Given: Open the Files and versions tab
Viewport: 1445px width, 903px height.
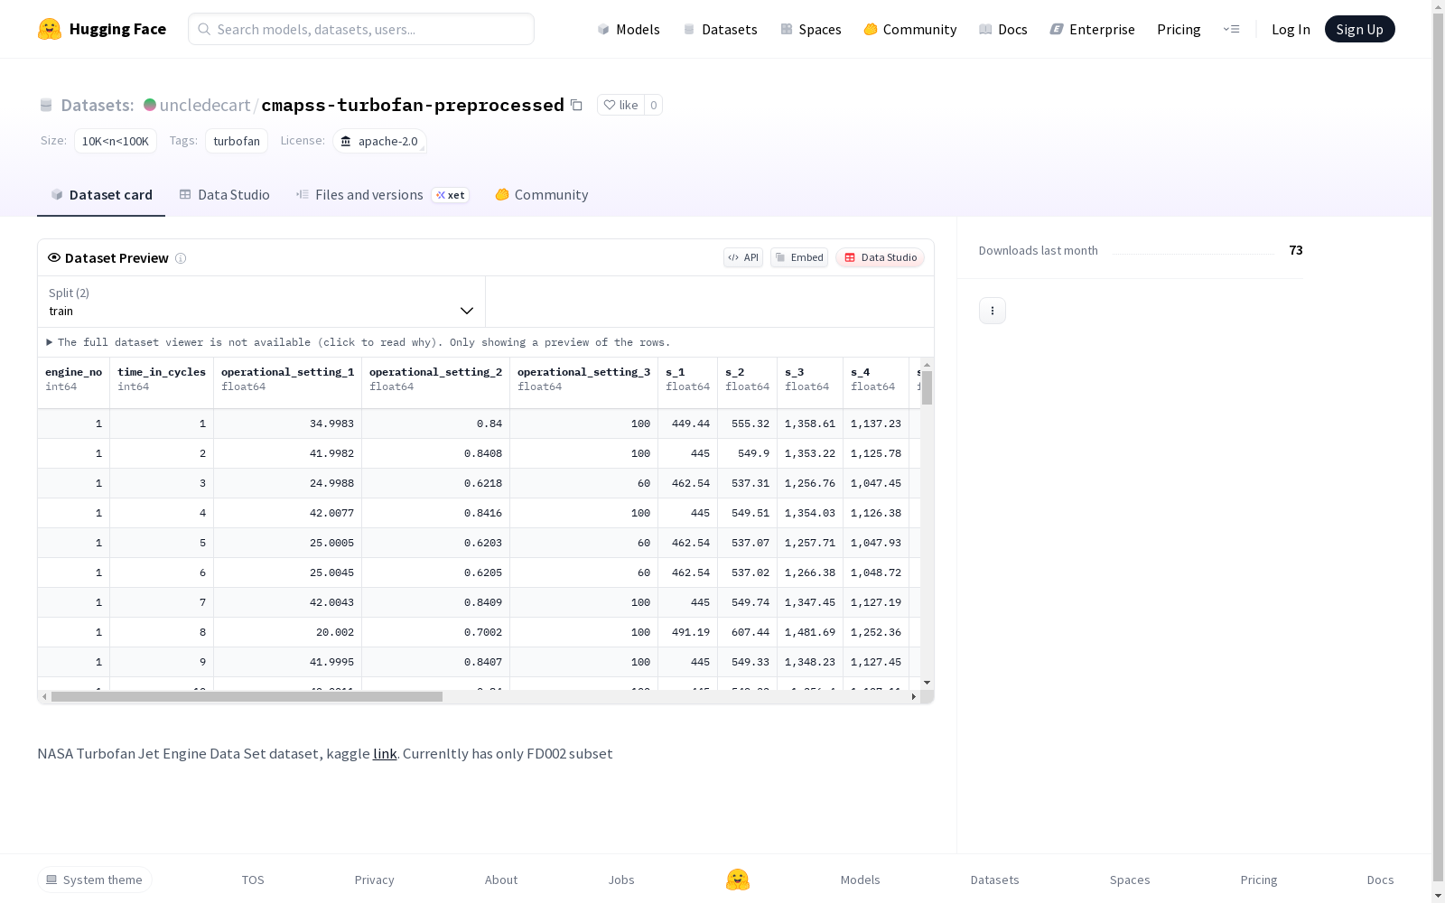Looking at the screenshot, I should pyautogui.click(x=382, y=195).
